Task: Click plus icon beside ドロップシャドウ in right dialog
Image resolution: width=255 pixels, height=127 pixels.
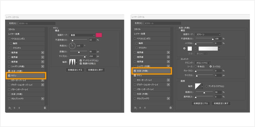Action: pos(168,99)
